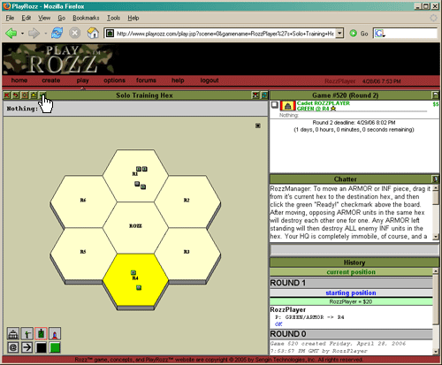Screen dimensions: 442x365
Task: Tick the checkbox beside Cadet ROZZPLAYER
Action: (275, 105)
